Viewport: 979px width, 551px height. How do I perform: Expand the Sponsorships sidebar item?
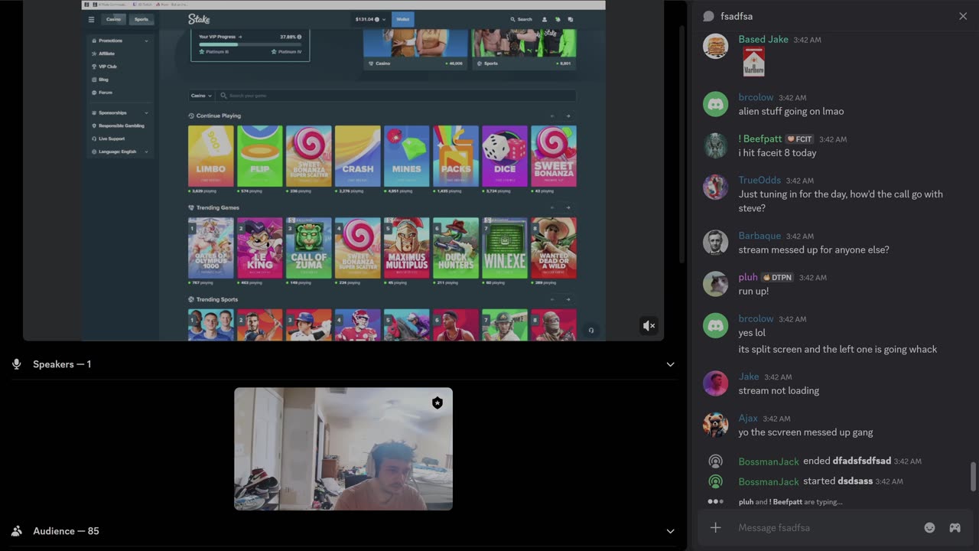point(120,112)
